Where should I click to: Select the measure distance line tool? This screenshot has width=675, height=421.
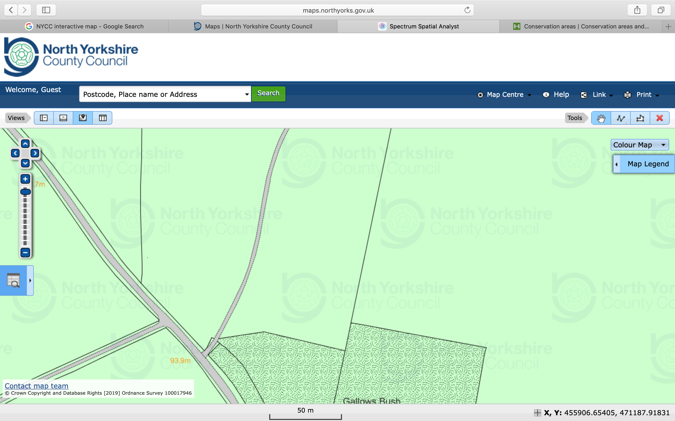tap(620, 118)
